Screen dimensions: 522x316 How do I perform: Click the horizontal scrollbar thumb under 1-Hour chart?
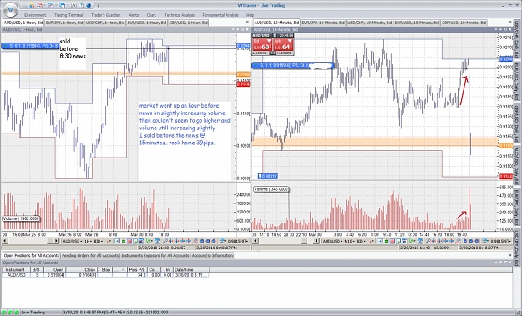point(50,241)
